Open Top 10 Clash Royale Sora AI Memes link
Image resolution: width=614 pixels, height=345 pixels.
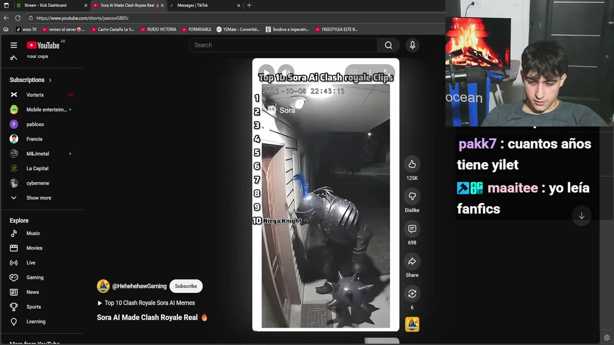click(x=146, y=303)
